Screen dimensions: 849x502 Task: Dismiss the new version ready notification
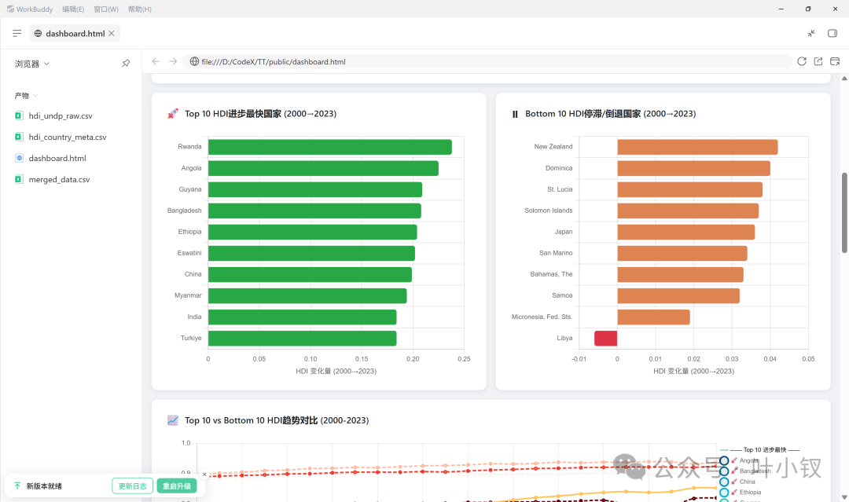204,475
